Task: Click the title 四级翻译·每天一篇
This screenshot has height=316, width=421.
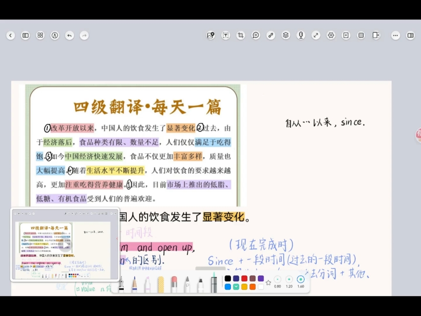Action: click(148, 107)
